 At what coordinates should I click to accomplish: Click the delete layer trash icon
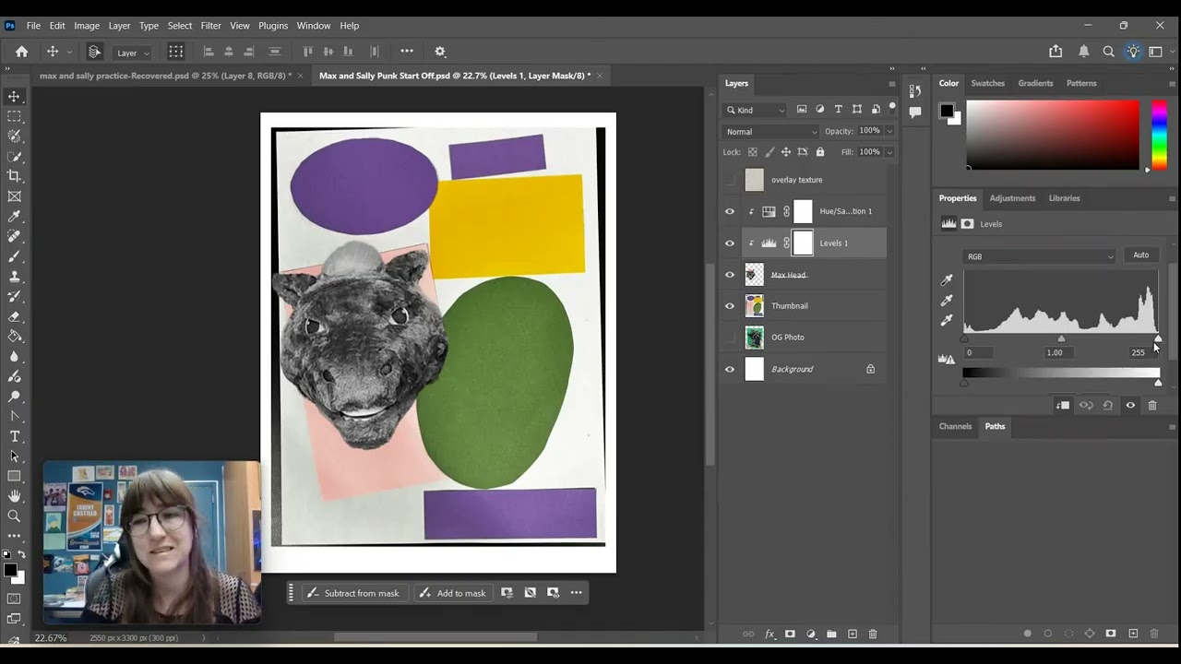click(873, 634)
